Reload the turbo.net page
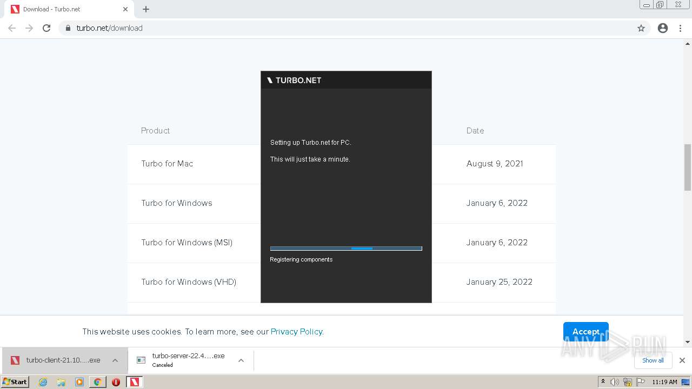Viewport: 692px width, 389px height. click(46, 28)
